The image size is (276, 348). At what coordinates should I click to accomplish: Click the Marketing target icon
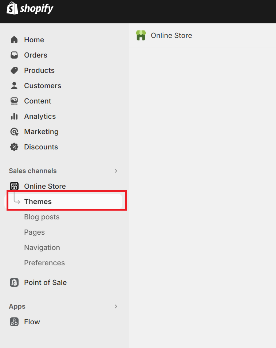14,132
